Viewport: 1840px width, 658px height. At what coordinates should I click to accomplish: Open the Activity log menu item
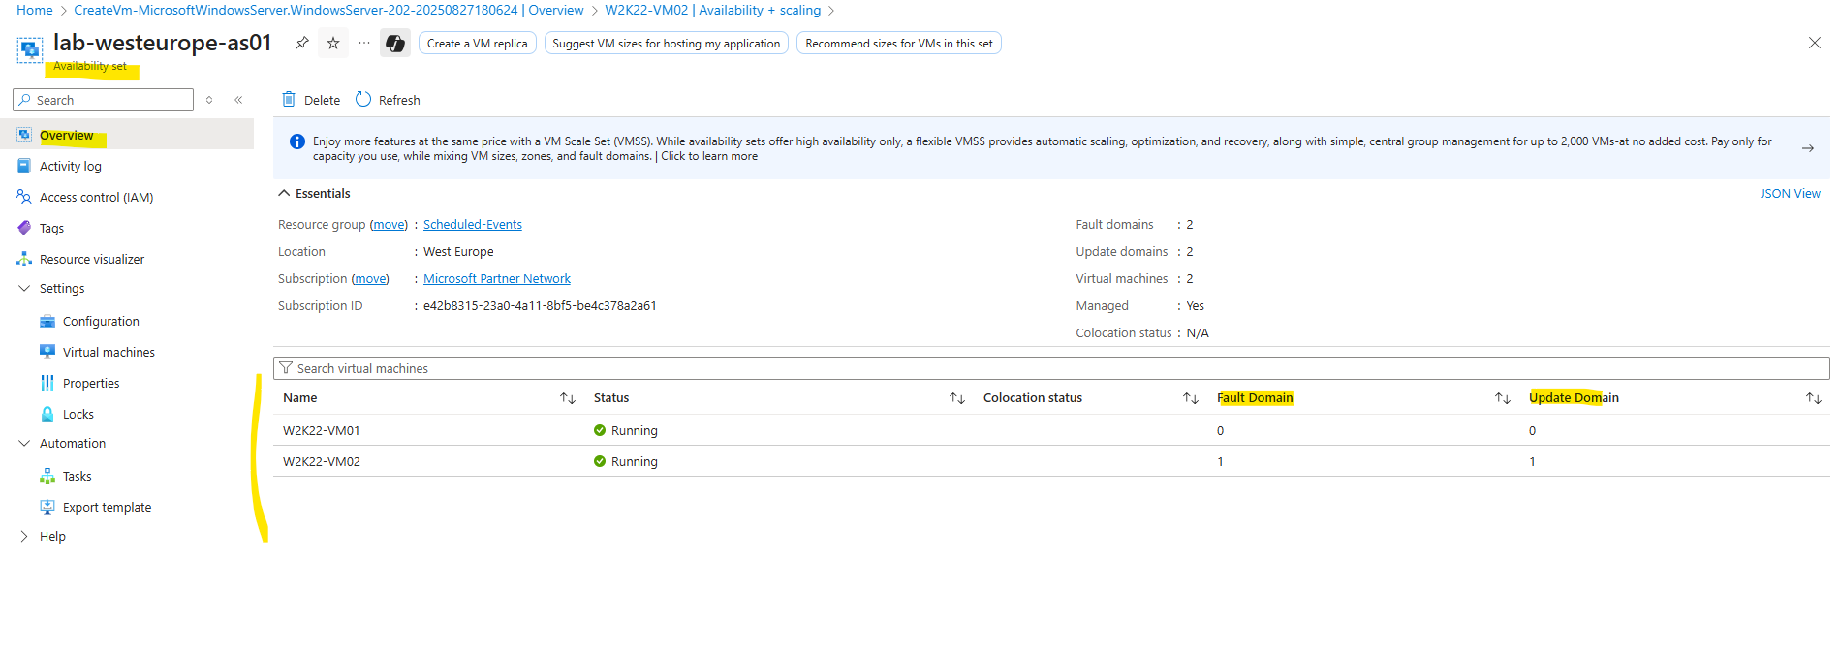click(x=71, y=166)
